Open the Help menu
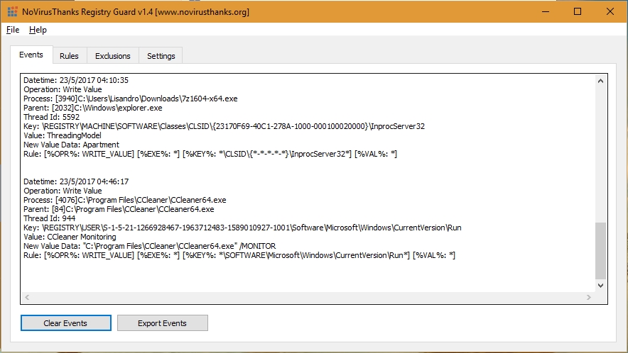The width and height of the screenshot is (628, 353). point(38,30)
